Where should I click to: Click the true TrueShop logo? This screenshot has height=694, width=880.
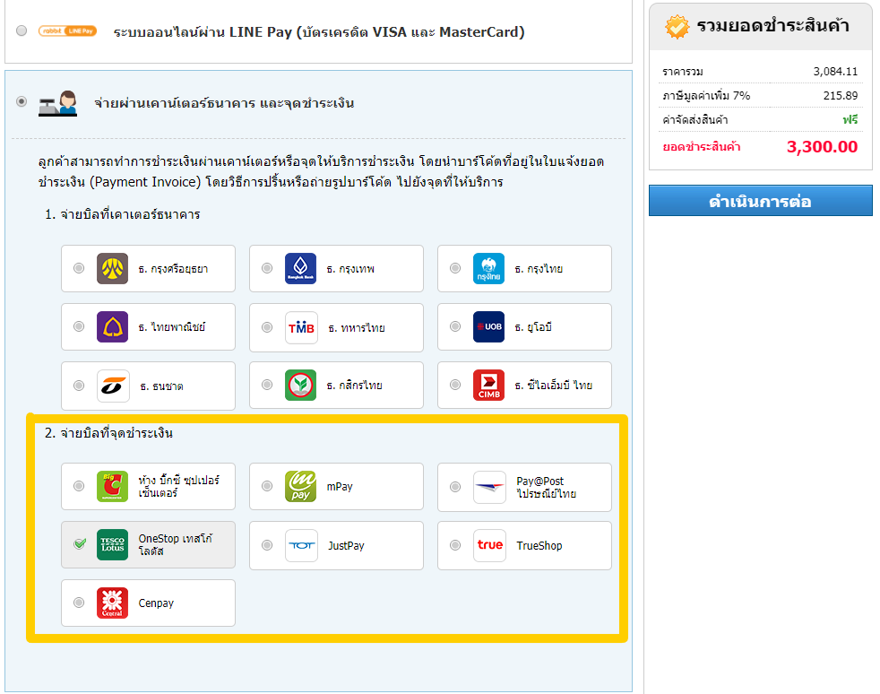click(x=489, y=545)
